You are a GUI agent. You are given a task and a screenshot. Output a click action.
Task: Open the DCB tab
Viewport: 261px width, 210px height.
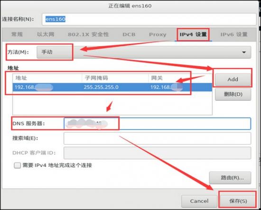click(x=129, y=35)
